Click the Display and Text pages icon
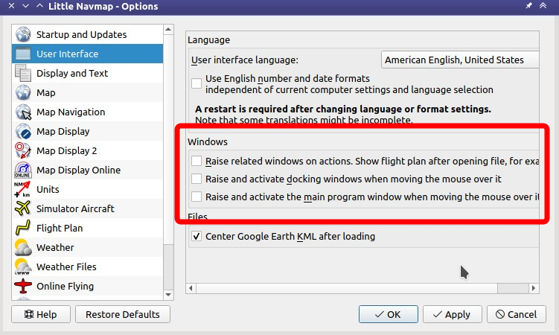The width and height of the screenshot is (559, 335). pyautogui.click(x=23, y=73)
